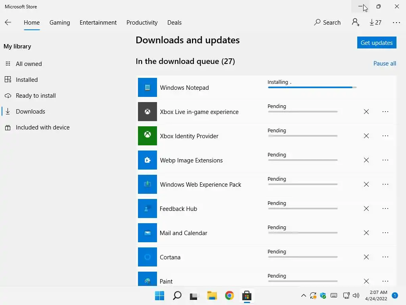Click Xbox Live in-game experience icon
Image resolution: width=406 pixels, height=305 pixels.
[x=147, y=112]
